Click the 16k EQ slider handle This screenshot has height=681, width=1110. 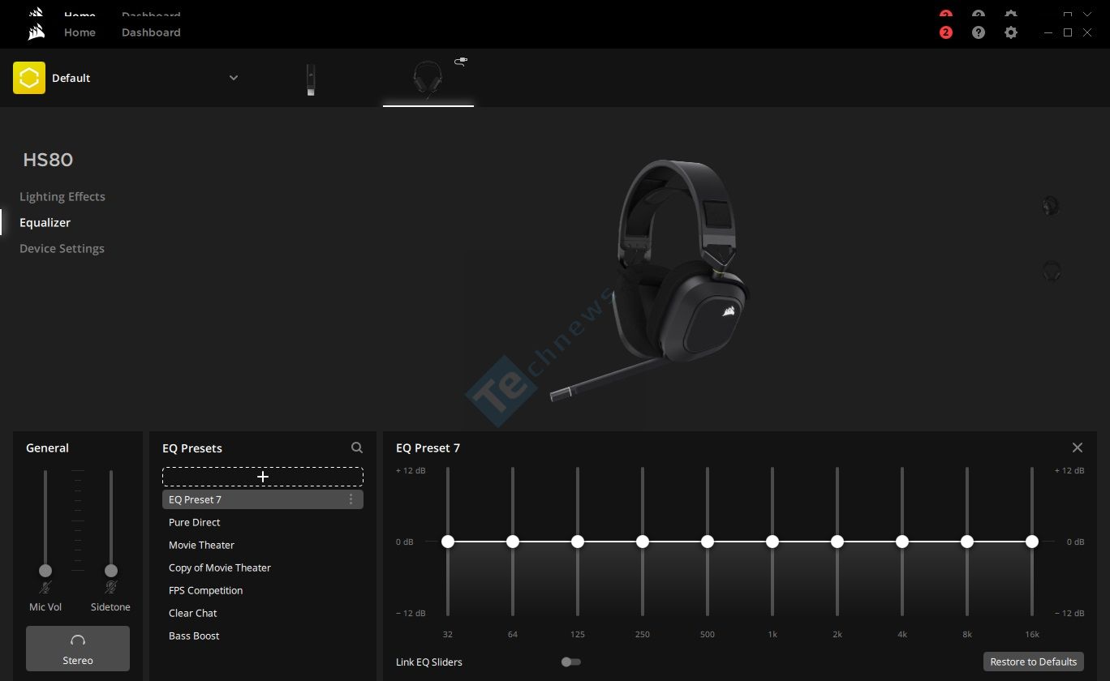(1032, 542)
